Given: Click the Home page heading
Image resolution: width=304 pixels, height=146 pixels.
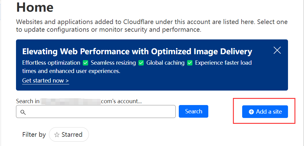Looking at the screenshot, I should [x=35, y=7].
